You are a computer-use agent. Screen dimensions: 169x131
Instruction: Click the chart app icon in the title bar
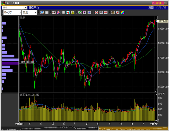3,3
